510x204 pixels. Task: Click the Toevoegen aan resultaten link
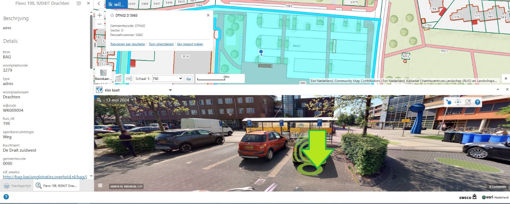pyautogui.click(x=128, y=44)
